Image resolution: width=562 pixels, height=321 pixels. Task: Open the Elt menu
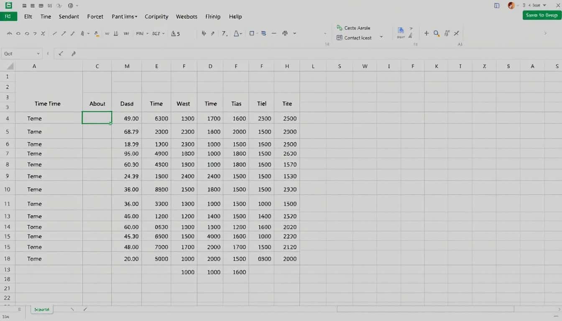click(28, 17)
